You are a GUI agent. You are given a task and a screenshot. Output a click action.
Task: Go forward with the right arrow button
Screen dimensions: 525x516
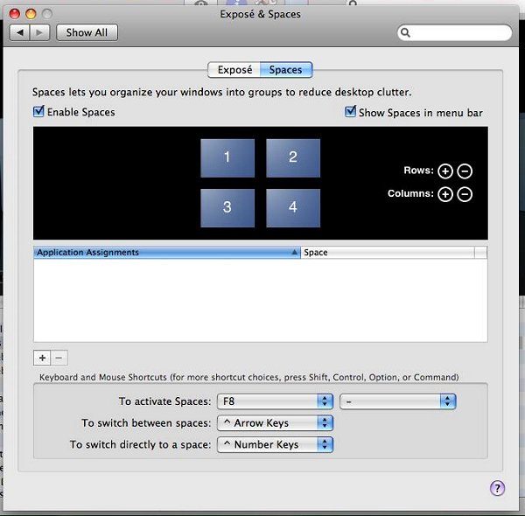(x=41, y=32)
